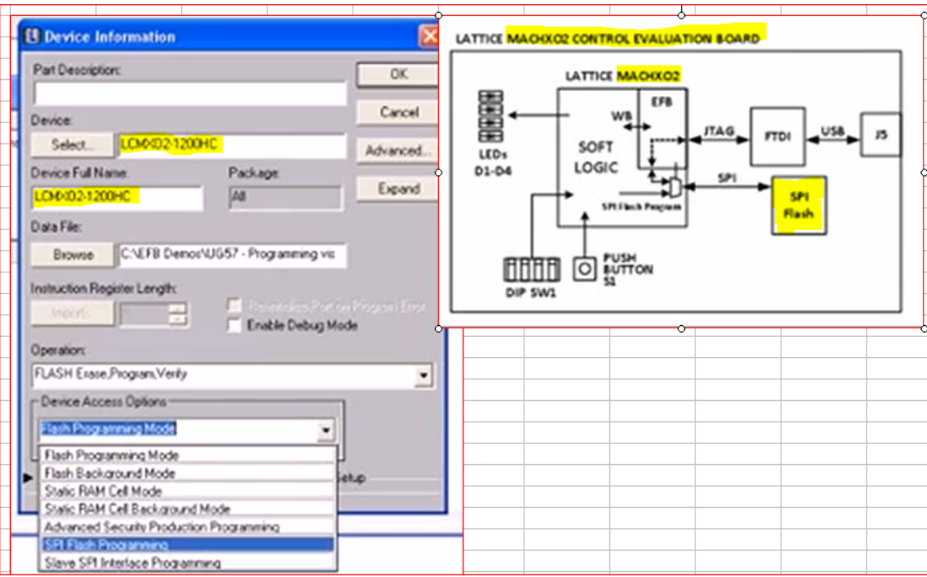Choose Static RAM Cell Mode
This screenshot has height=577, width=927.
(188, 491)
